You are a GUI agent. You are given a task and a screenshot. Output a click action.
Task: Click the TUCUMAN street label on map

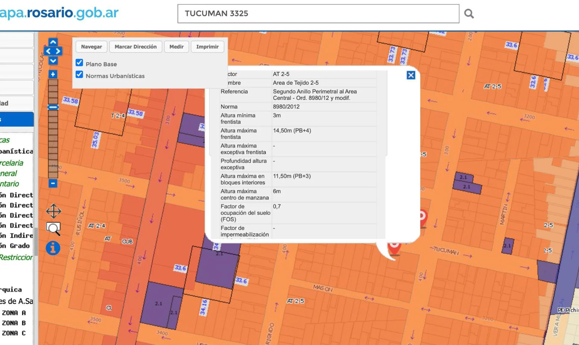coord(446,250)
